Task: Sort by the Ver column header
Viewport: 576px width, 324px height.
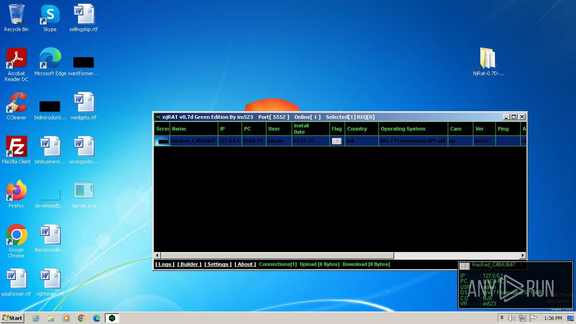Action: (484, 129)
